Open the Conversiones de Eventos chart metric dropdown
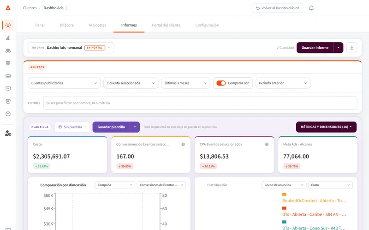Image resolution: width=369 pixels, height=230 pixels. pyautogui.click(x=161, y=185)
